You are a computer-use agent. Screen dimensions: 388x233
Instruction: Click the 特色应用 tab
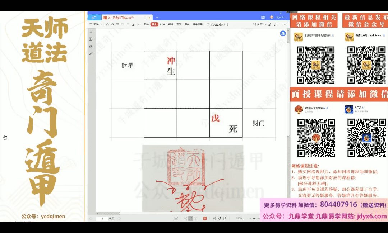pos(198,24)
